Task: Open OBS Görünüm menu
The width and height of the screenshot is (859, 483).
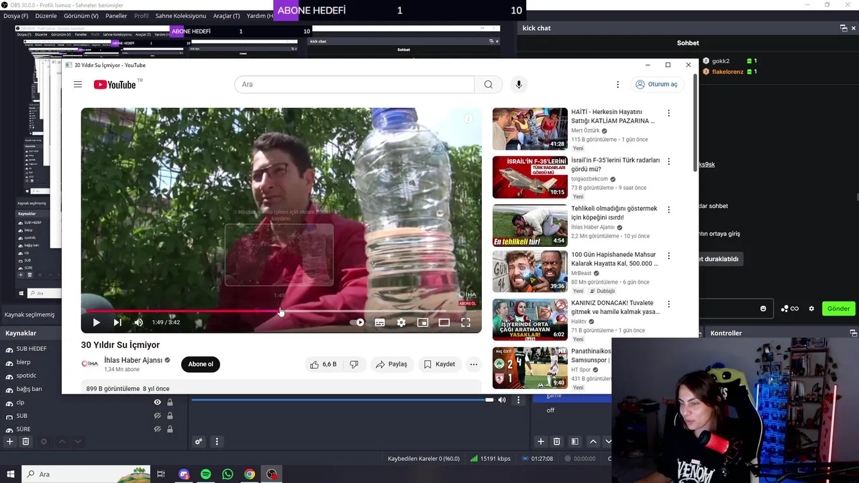Action: pyautogui.click(x=81, y=15)
